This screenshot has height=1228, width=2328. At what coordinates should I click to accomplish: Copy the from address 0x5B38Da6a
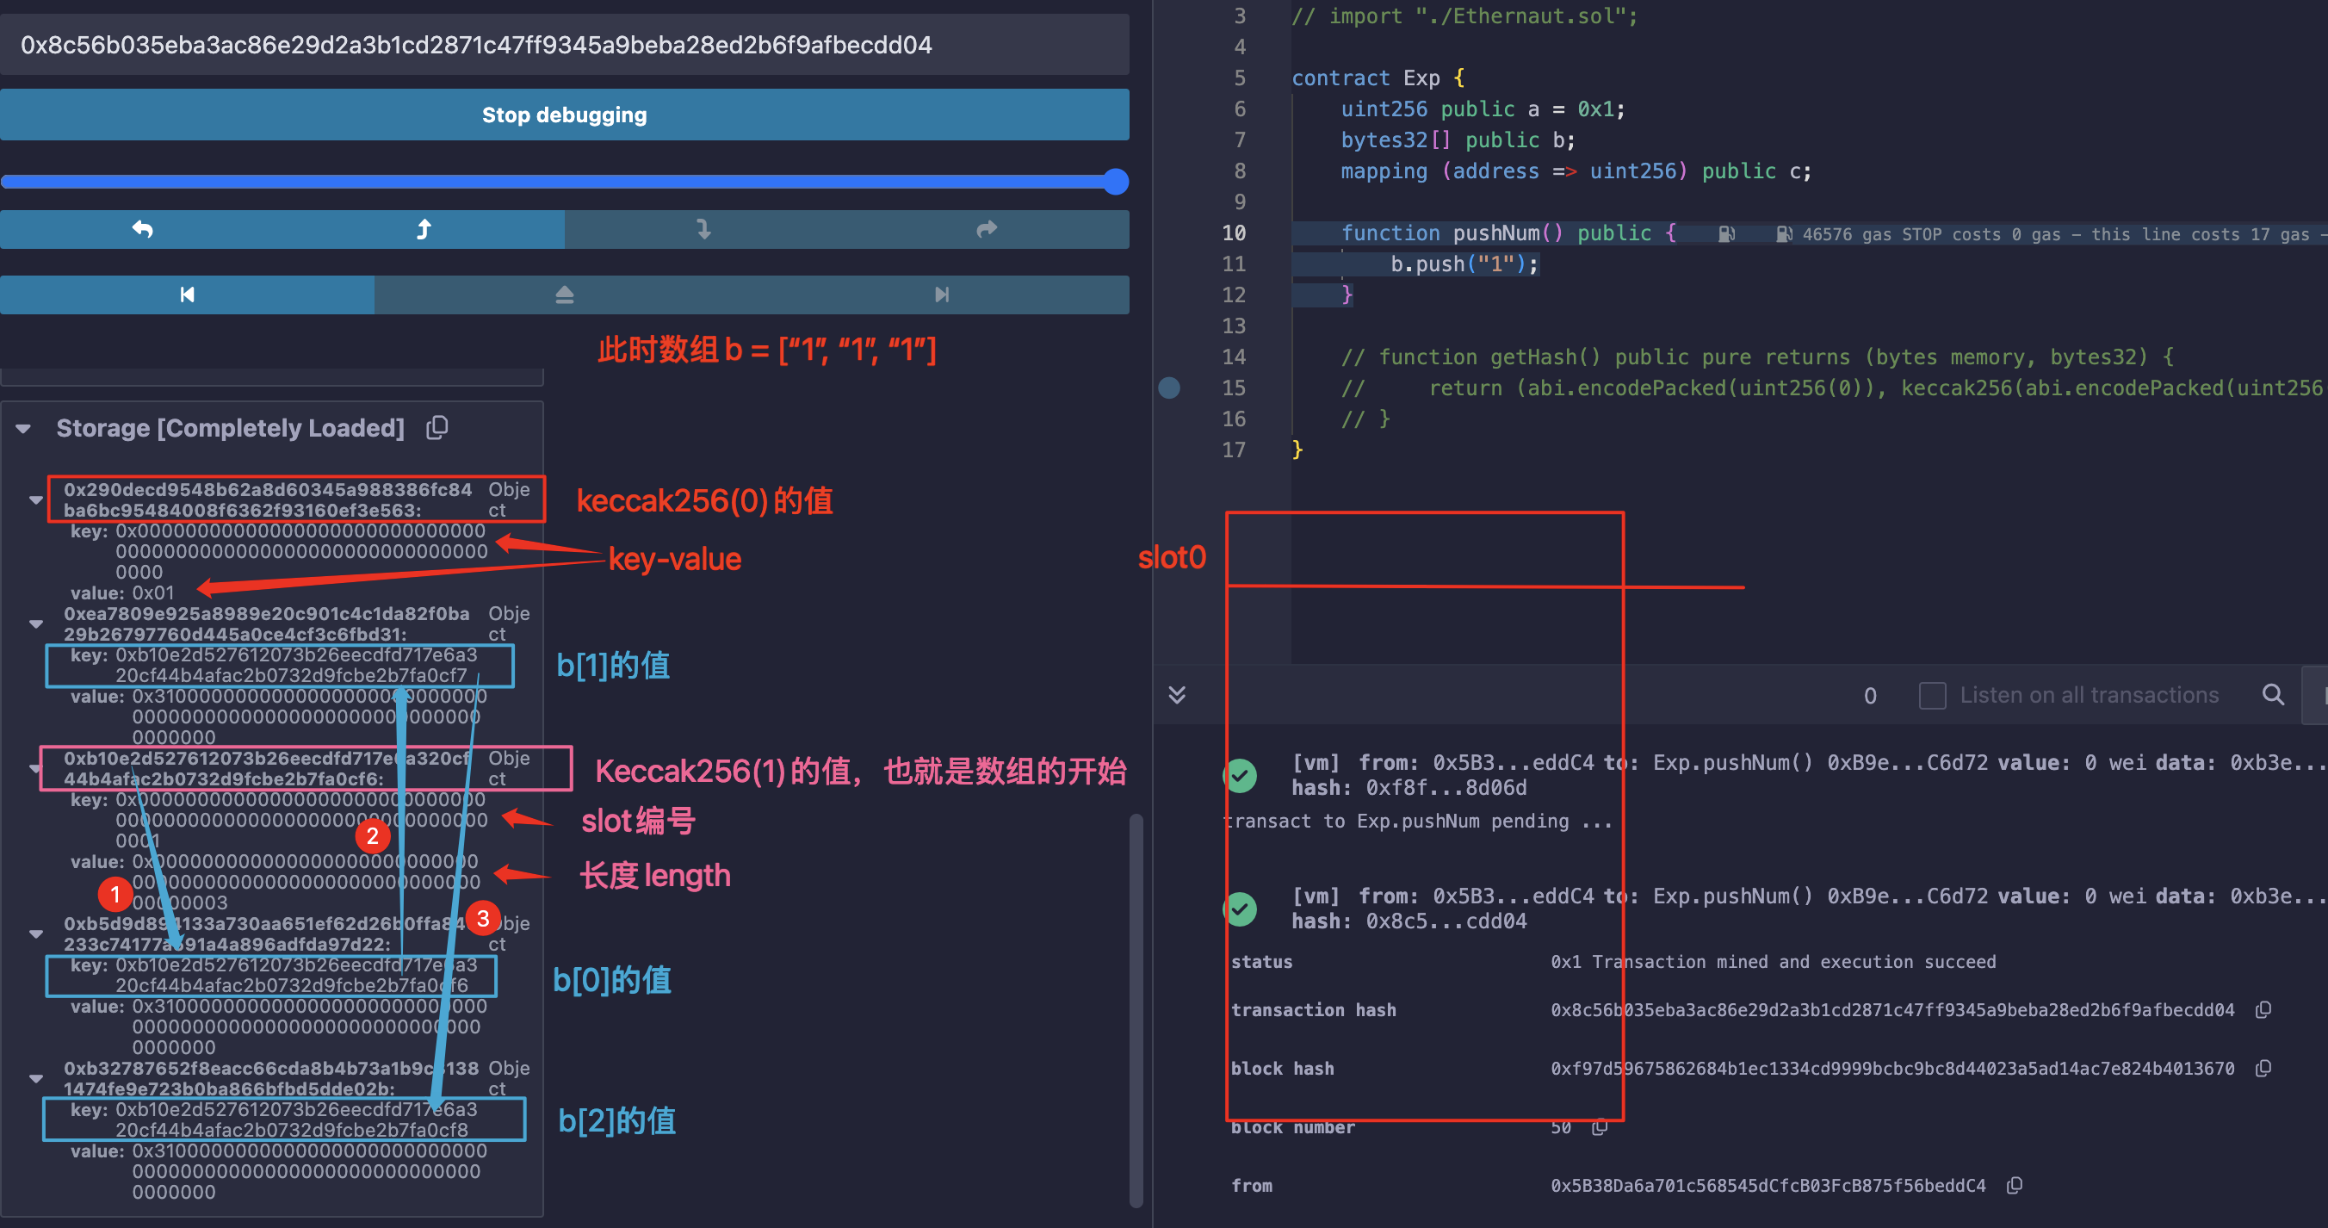tap(2015, 1186)
